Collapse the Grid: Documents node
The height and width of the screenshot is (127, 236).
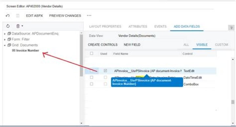[x=5, y=45]
